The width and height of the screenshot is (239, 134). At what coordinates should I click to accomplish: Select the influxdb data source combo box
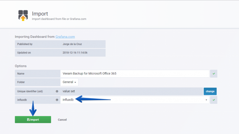click(135, 100)
